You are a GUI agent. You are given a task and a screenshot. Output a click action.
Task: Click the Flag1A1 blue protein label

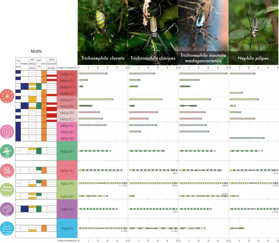coord(67,228)
